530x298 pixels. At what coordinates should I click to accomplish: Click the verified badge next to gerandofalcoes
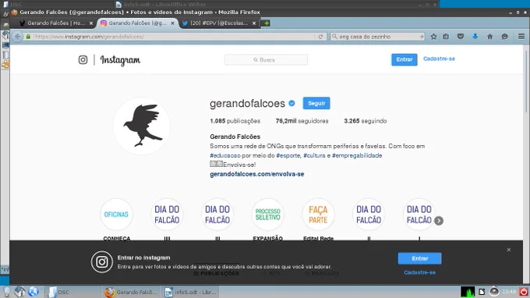(291, 103)
